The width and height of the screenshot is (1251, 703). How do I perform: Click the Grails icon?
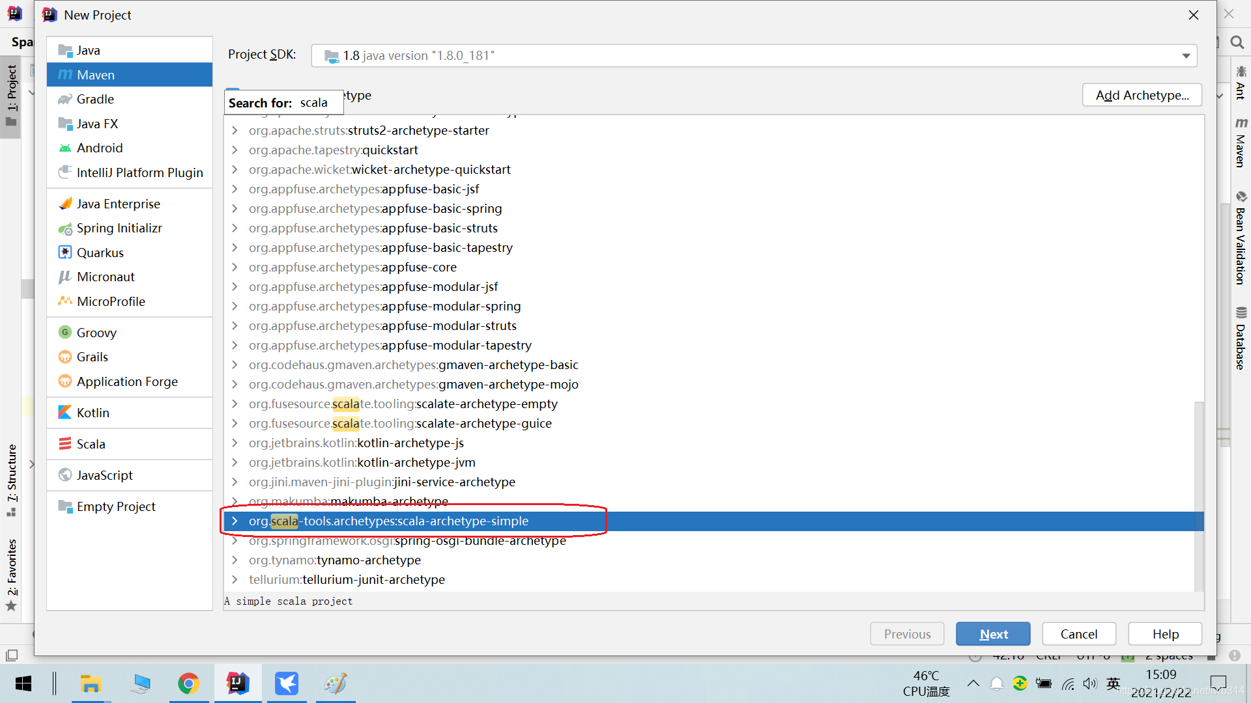click(65, 357)
